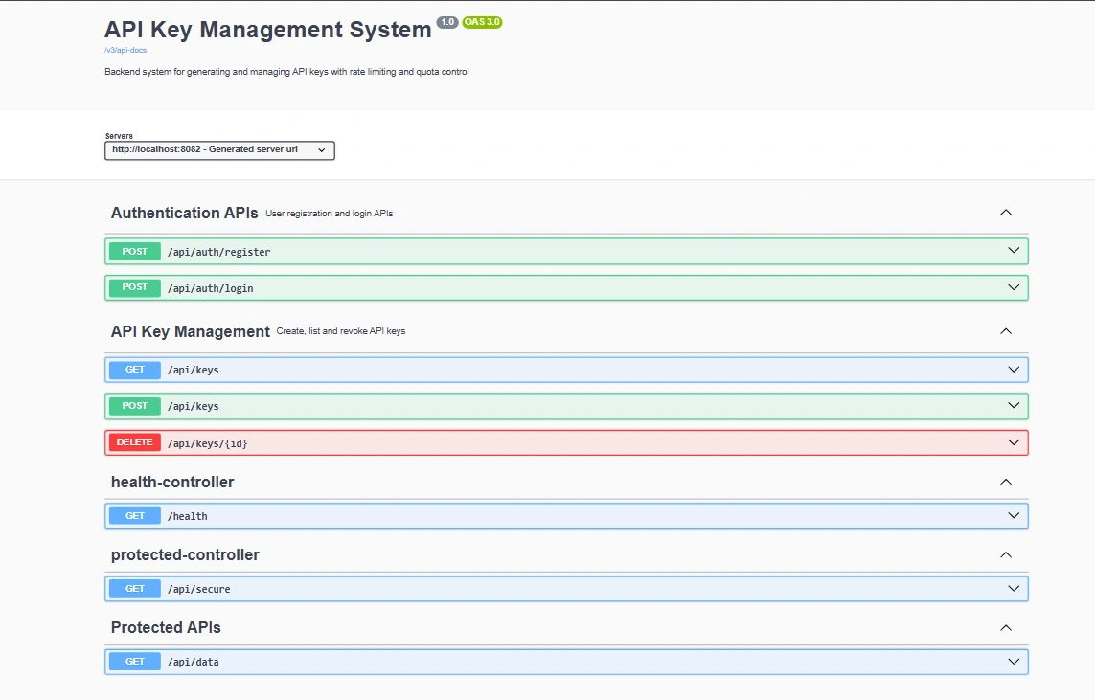Click the POST badge for /api/auth/register
1095x700 pixels.
pos(135,251)
